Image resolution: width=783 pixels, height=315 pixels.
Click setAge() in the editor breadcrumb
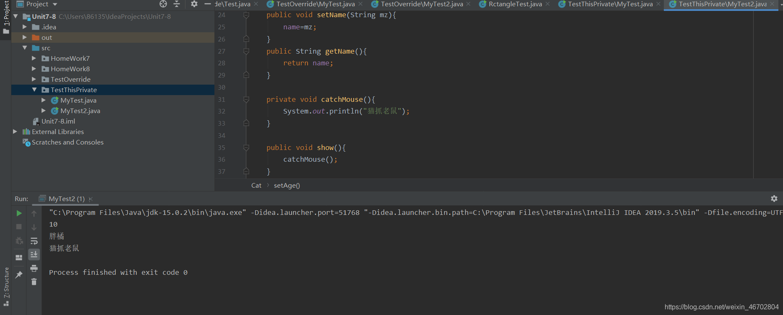(287, 186)
